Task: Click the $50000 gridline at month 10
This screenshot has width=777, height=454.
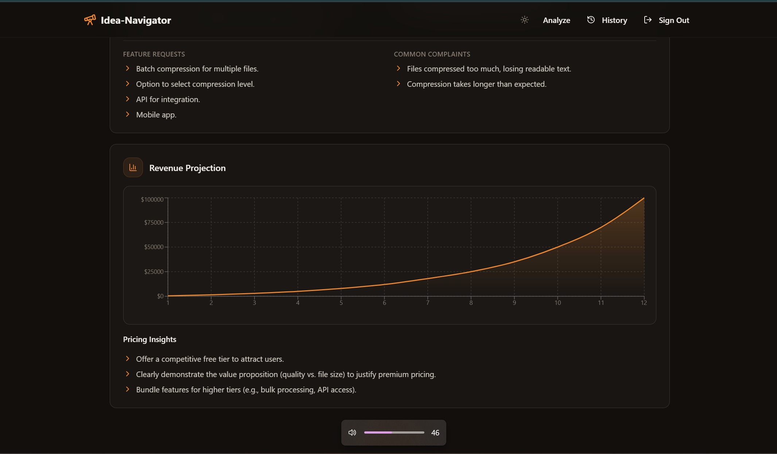Action: (558, 247)
